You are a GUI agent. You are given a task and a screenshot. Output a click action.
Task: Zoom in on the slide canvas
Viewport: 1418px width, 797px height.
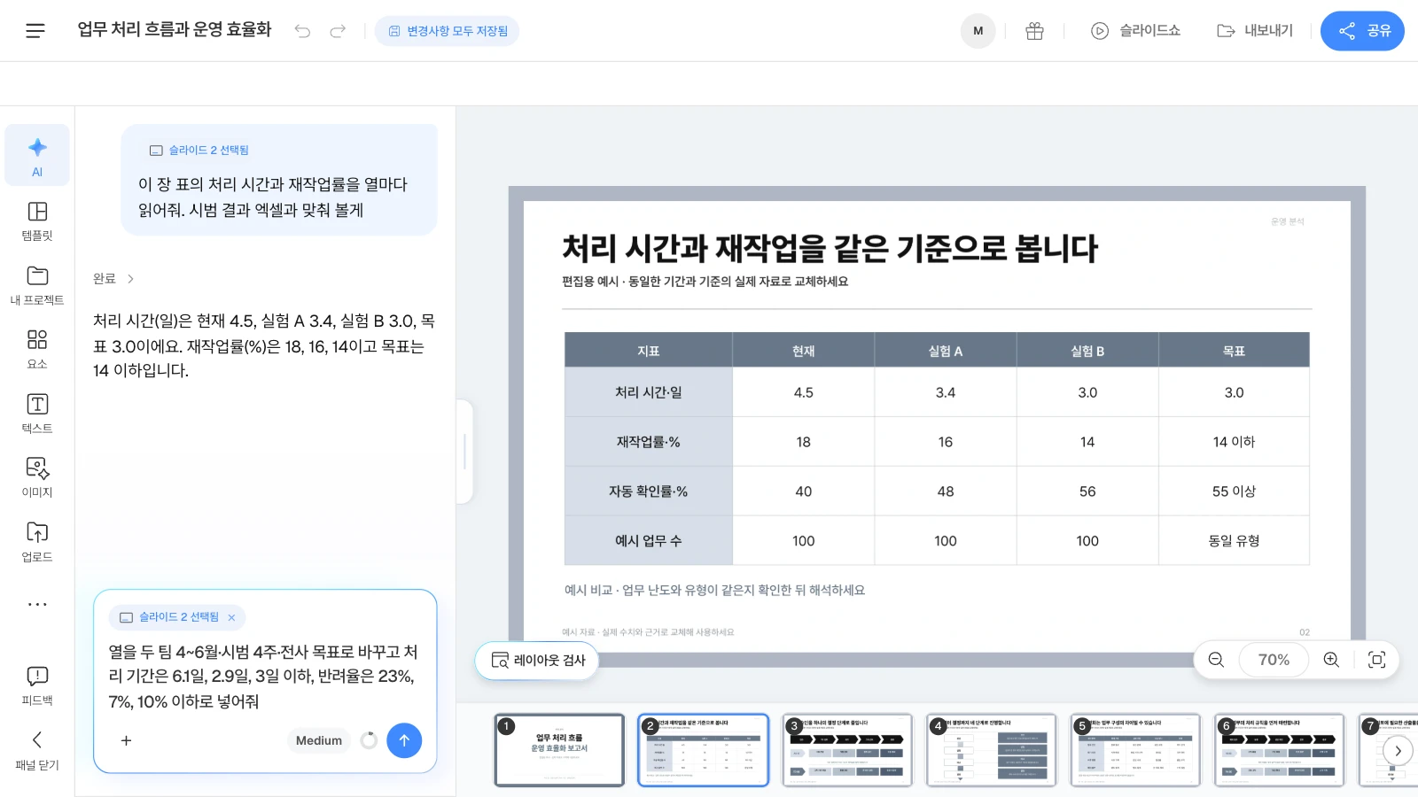(1331, 660)
